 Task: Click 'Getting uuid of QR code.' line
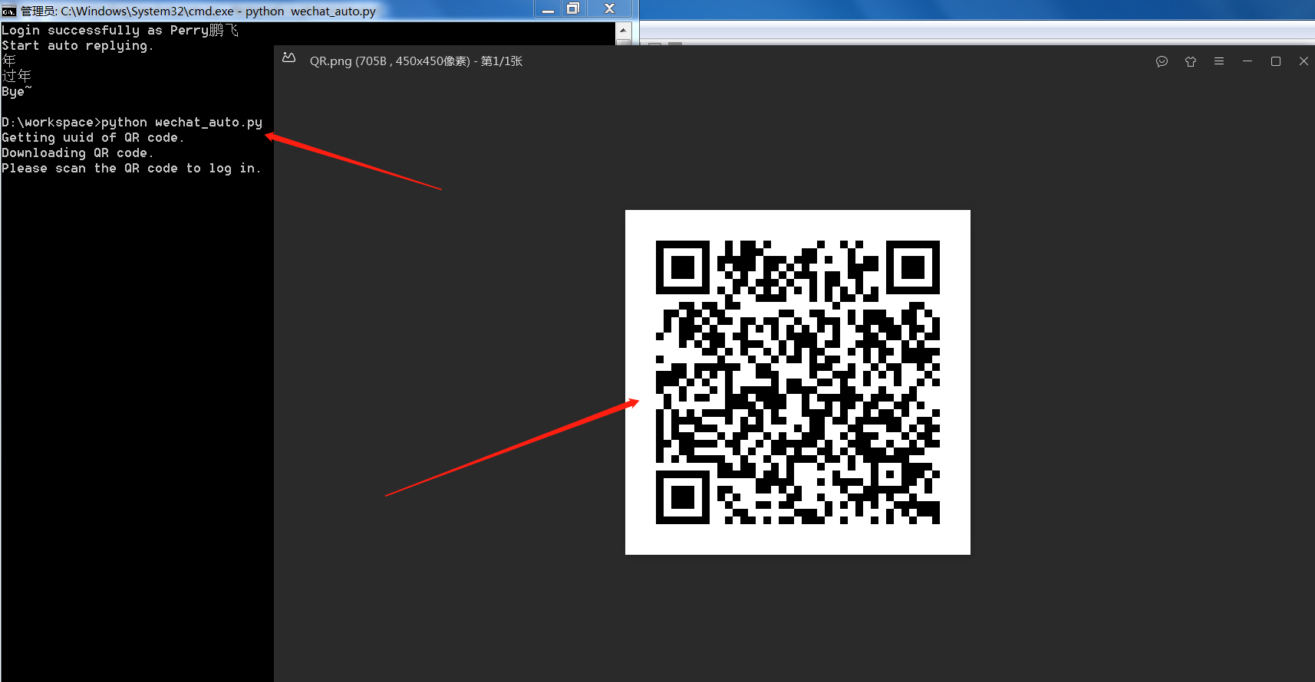coord(93,137)
